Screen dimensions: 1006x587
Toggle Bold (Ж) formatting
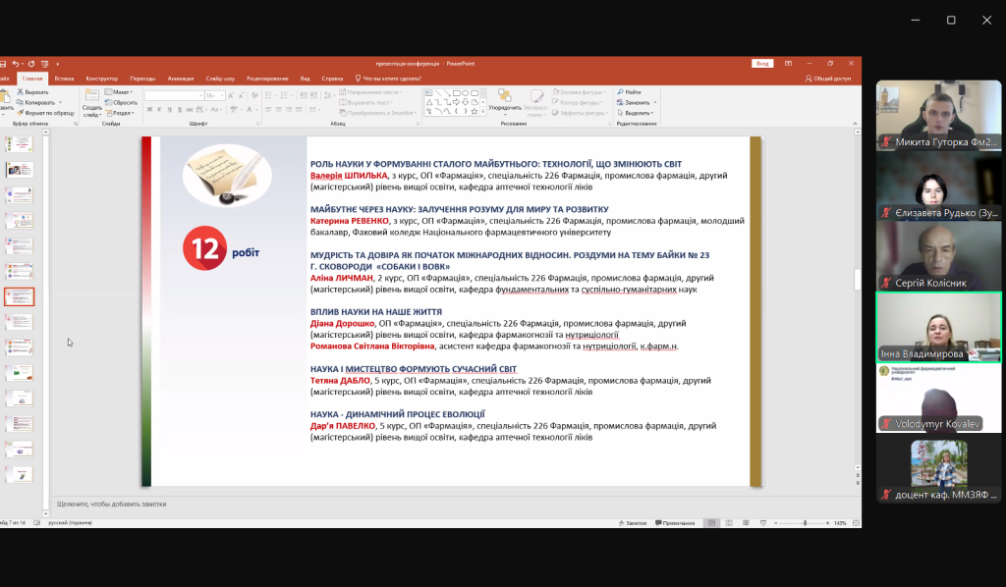click(149, 110)
